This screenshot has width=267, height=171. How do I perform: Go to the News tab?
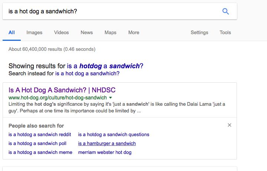click(87, 33)
